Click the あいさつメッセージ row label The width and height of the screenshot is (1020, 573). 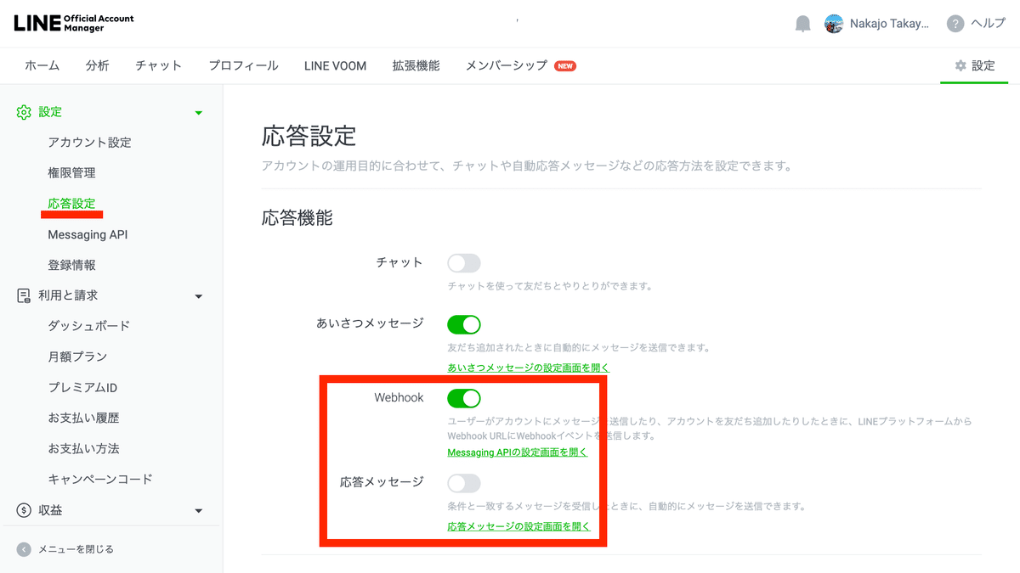click(x=370, y=323)
